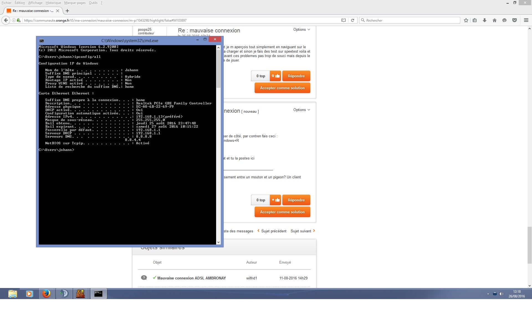Viewport: 532px width, 324px height.
Task: Click the Pocket save icon
Action: point(514,20)
